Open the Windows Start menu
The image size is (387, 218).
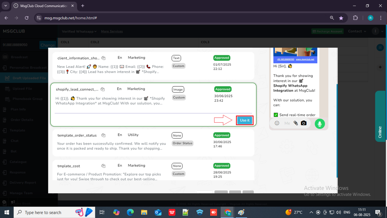pyautogui.click(x=7, y=212)
